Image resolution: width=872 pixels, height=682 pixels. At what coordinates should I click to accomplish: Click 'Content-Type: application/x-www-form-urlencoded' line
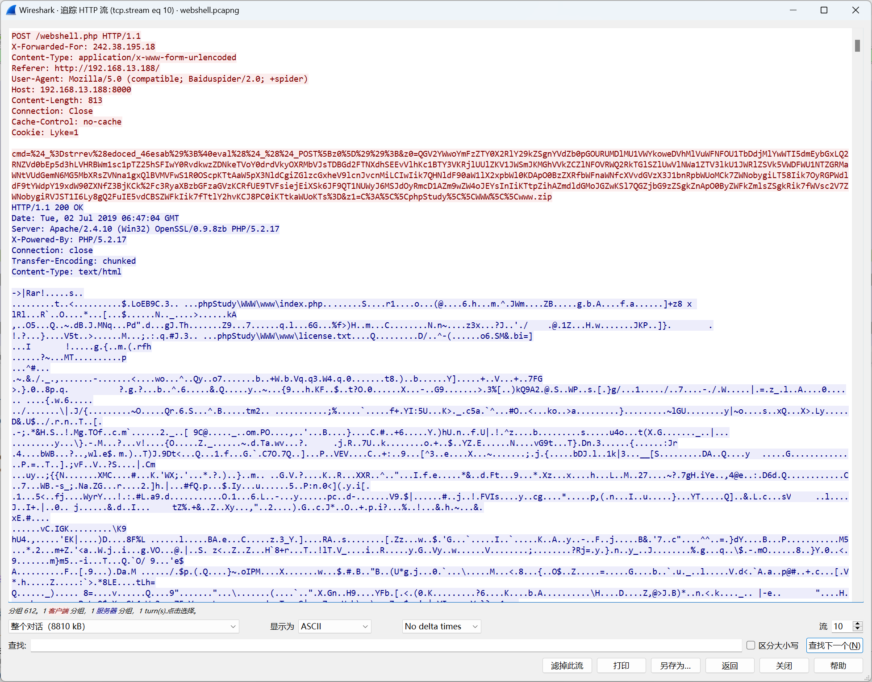click(x=124, y=58)
